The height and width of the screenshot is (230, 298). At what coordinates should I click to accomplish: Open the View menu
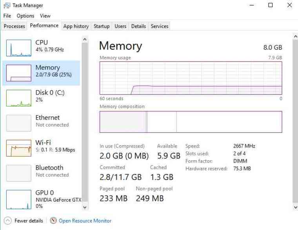(x=45, y=16)
